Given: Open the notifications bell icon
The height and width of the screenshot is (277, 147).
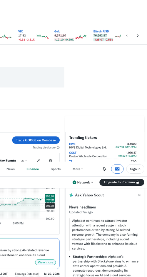Looking at the screenshot, I should [104, 169].
